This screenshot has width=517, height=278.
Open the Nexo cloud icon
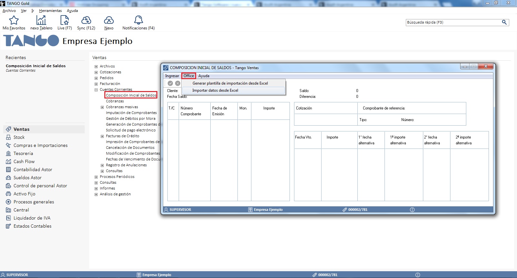[x=109, y=21]
